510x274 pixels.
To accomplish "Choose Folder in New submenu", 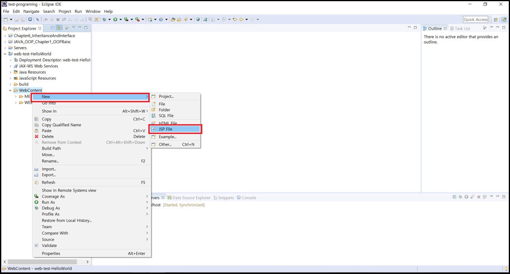I will click(175, 110).
